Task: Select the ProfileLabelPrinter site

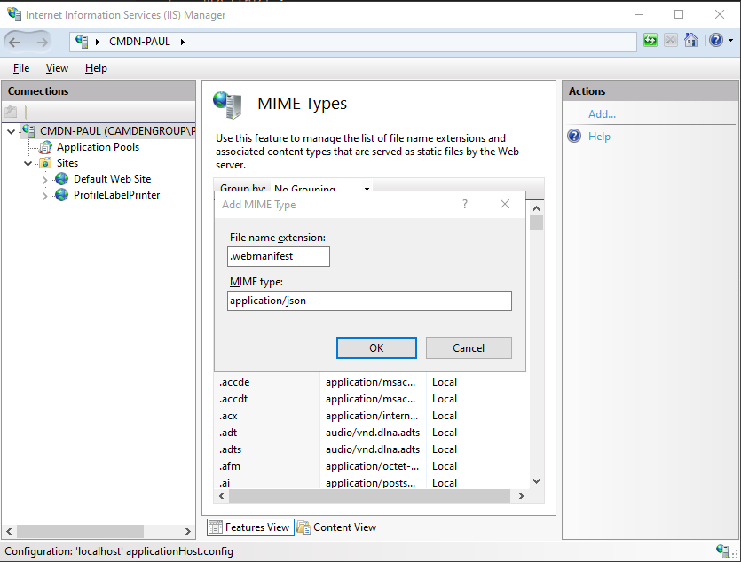Action: click(116, 195)
